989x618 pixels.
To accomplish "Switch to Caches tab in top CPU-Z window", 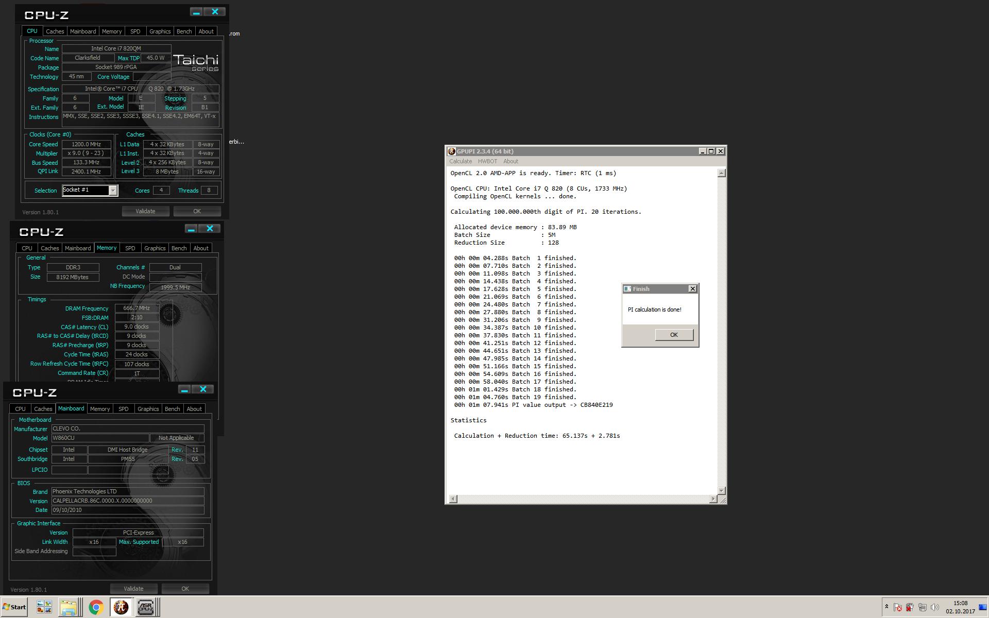I will [55, 31].
